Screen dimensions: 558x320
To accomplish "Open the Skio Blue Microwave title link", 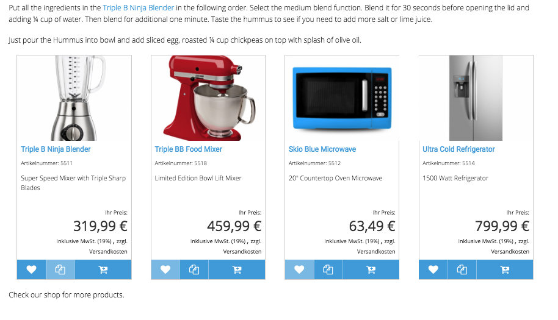I will 322,149.
